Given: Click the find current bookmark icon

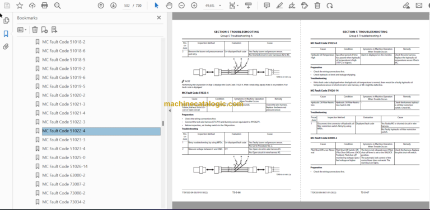Looking at the screenshot, I should tap(54, 30).
